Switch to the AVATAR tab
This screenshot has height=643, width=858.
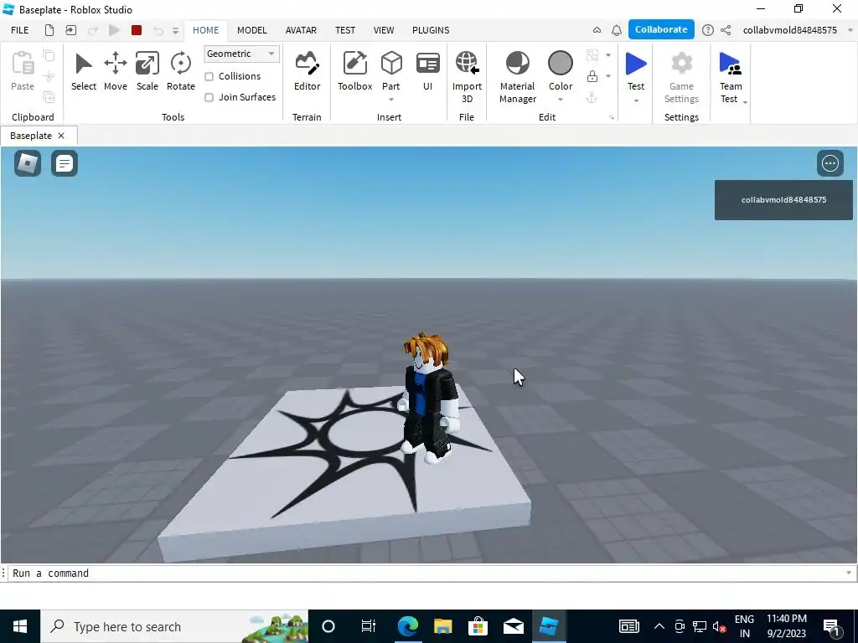[301, 30]
